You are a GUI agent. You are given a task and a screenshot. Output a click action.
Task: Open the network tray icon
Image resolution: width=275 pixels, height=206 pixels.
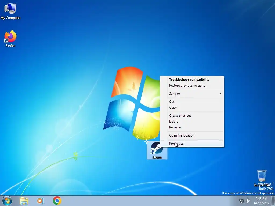pyautogui.click(x=241, y=201)
